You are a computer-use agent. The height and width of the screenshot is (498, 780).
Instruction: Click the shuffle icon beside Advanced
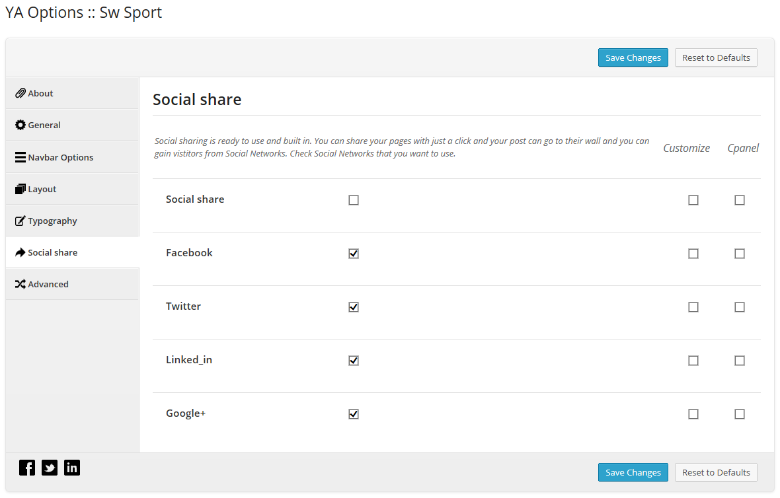tap(20, 284)
